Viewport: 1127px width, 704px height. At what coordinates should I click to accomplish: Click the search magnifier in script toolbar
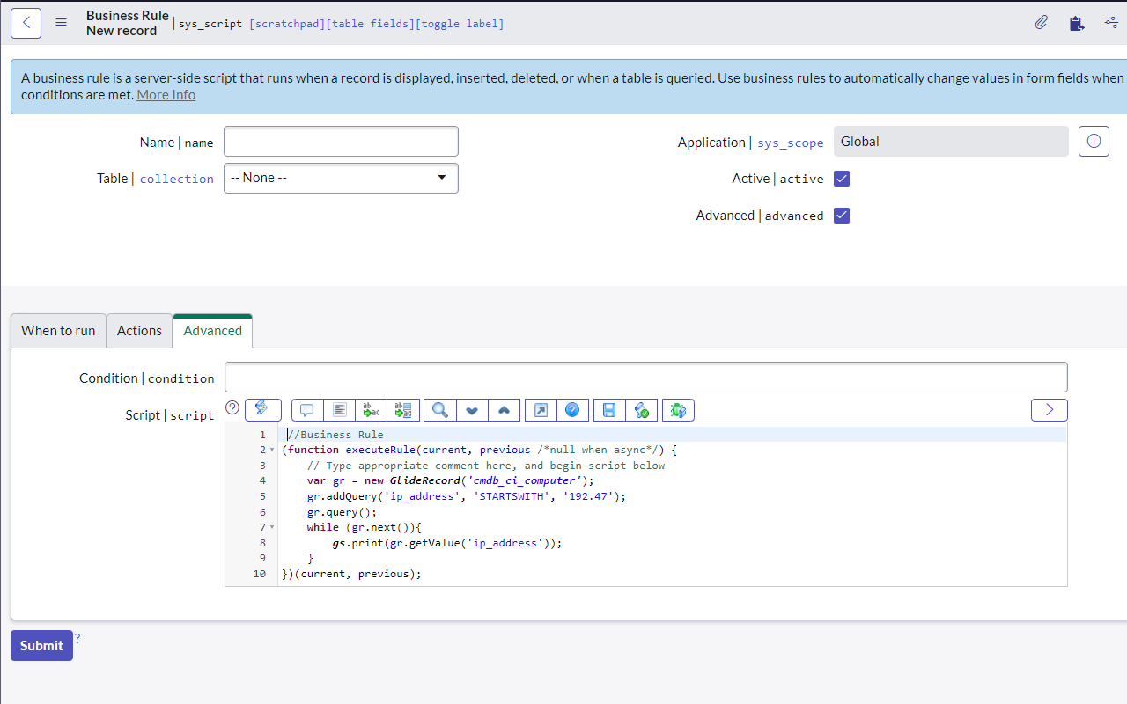tap(439, 410)
